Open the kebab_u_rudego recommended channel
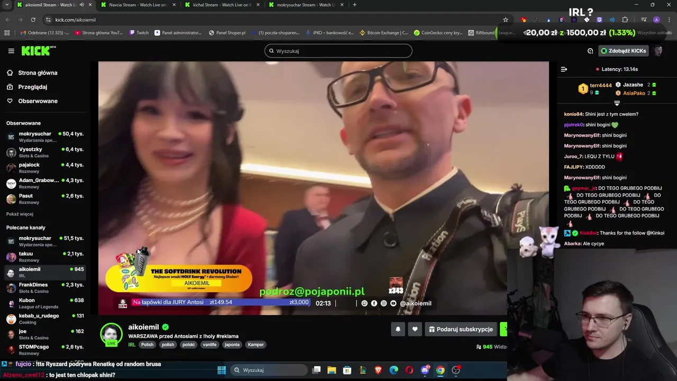Screen dimensions: 677x381 [x=44, y=319]
